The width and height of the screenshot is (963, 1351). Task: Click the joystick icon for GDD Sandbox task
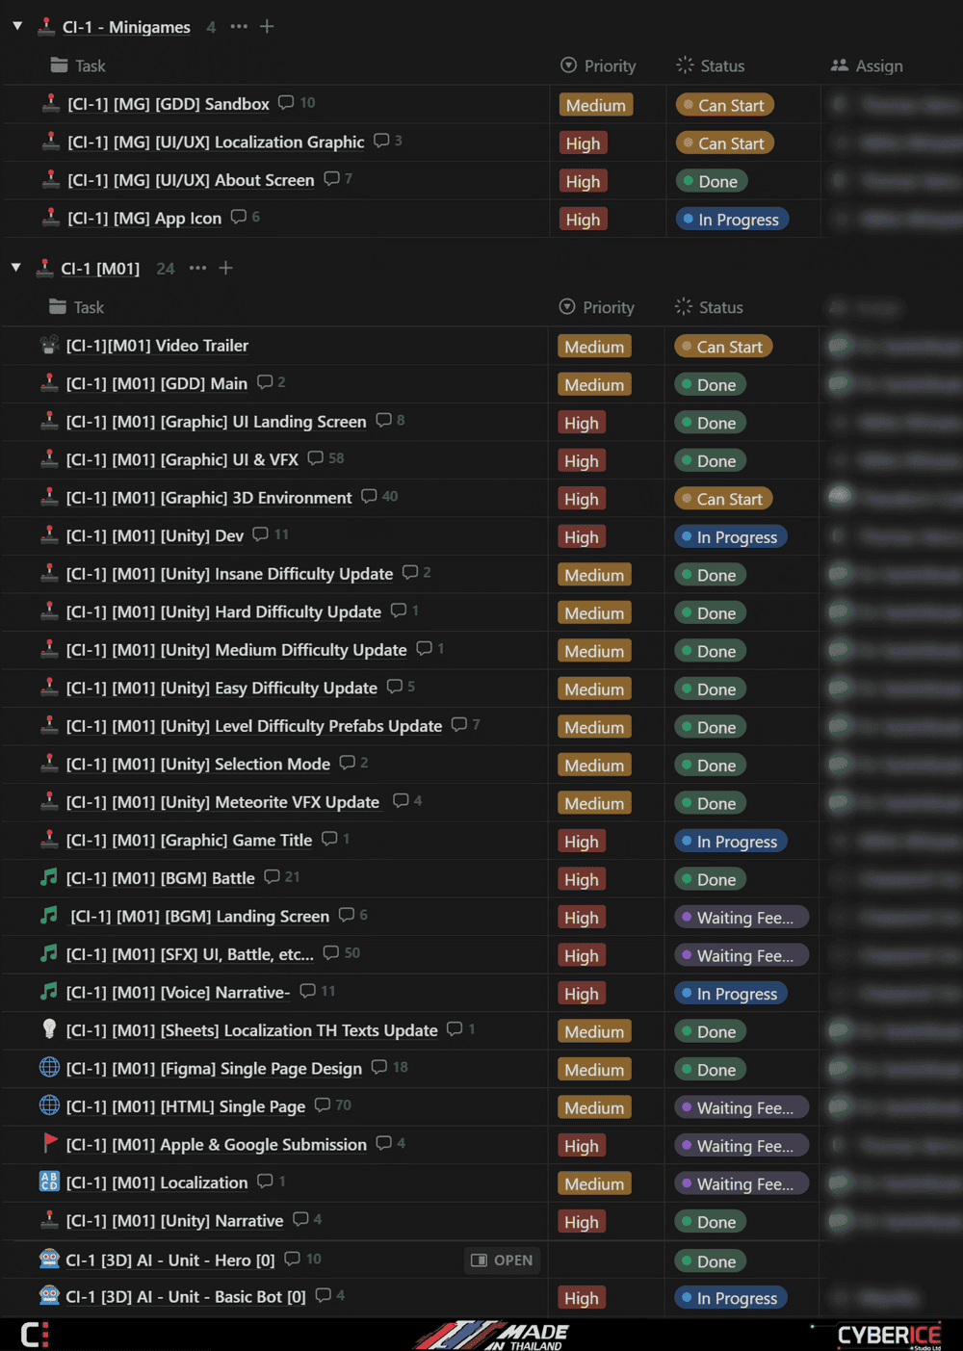point(51,103)
